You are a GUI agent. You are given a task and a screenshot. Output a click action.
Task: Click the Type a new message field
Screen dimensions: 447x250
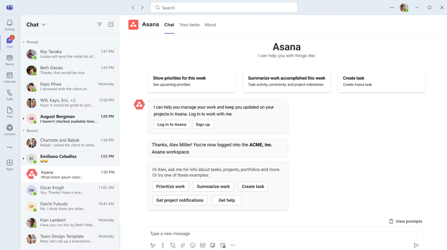tap(241, 234)
